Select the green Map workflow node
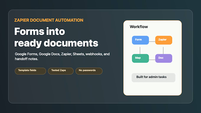The width and height of the screenshot is (201, 113). pos(140,58)
